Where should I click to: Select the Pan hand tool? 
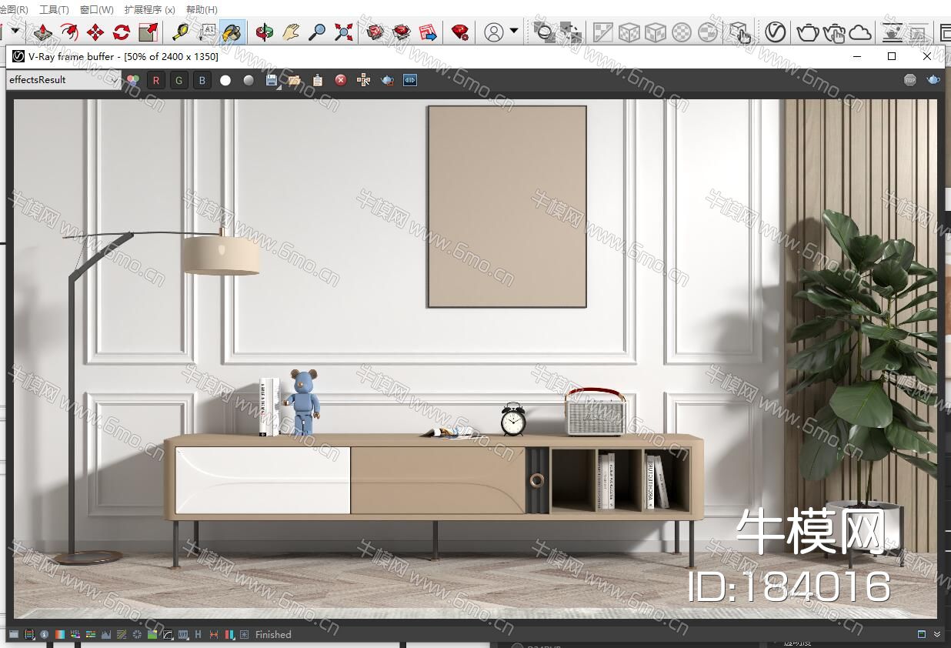(x=290, y=32)
